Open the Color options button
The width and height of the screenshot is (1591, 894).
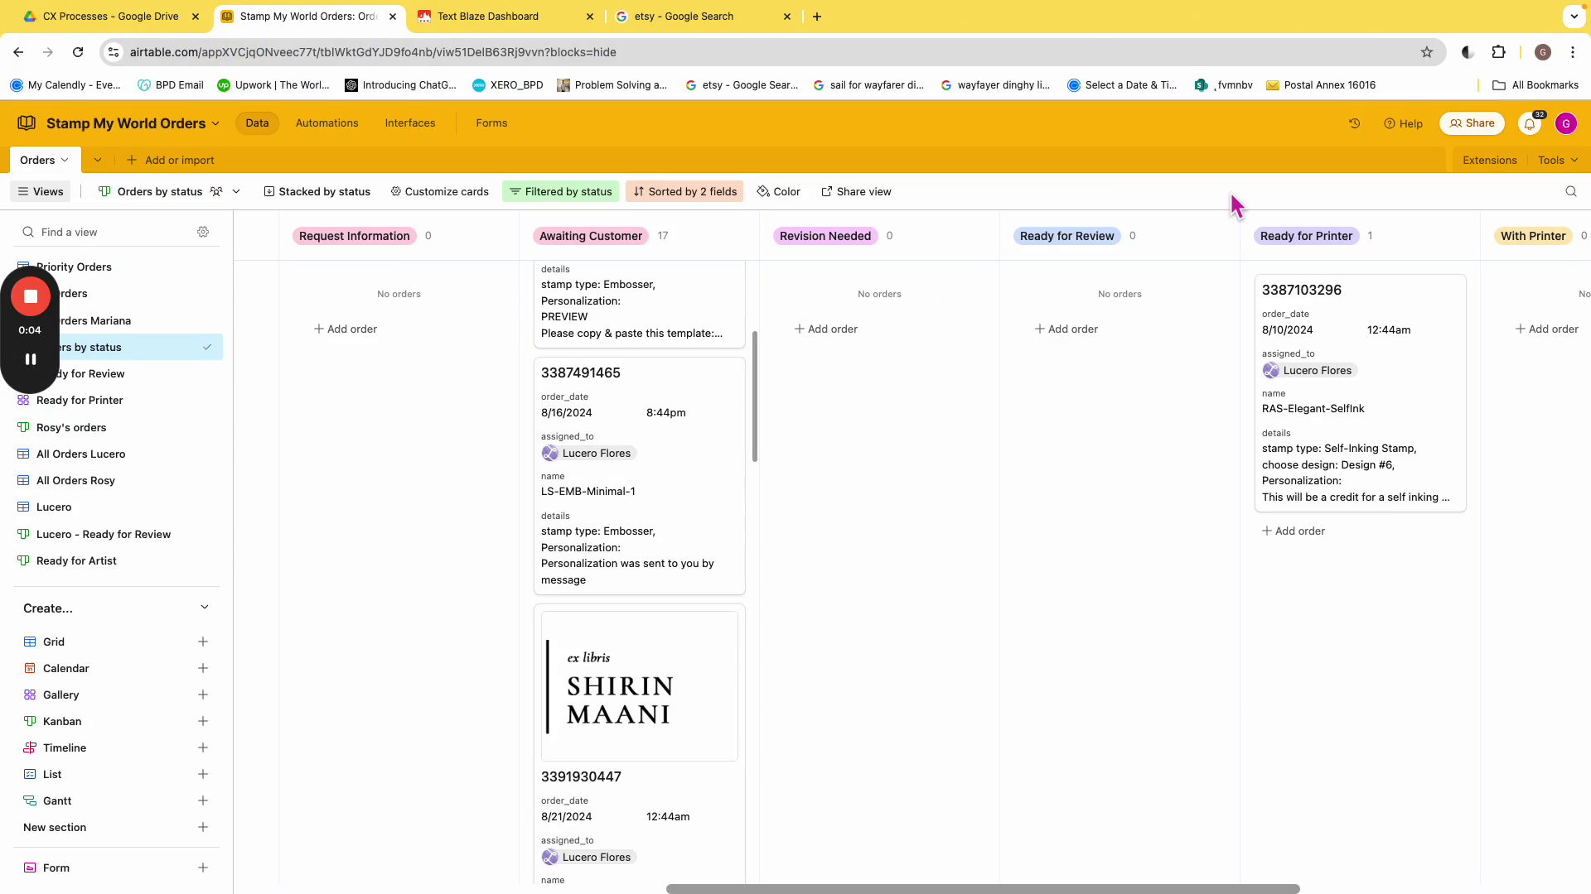(x=778, y=191)
